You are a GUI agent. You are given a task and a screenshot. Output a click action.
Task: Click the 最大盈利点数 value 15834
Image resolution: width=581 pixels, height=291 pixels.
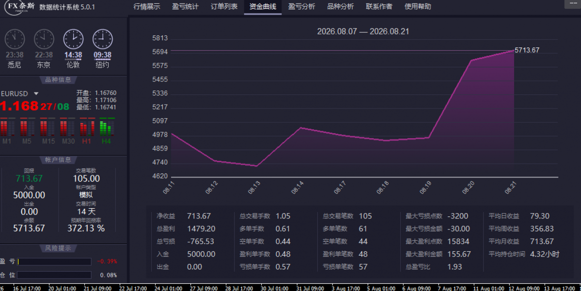pos(458,242)
